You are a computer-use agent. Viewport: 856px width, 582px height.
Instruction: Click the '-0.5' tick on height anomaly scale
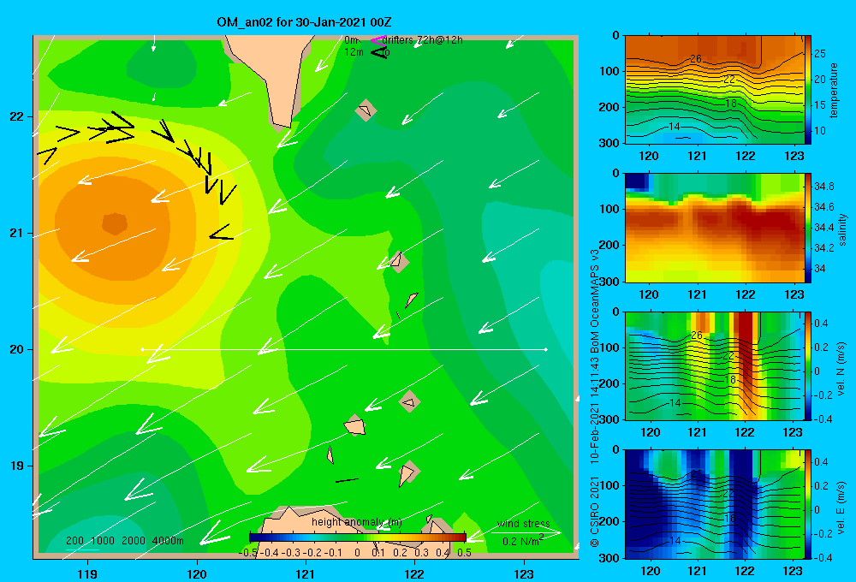(x=248, y=553)
